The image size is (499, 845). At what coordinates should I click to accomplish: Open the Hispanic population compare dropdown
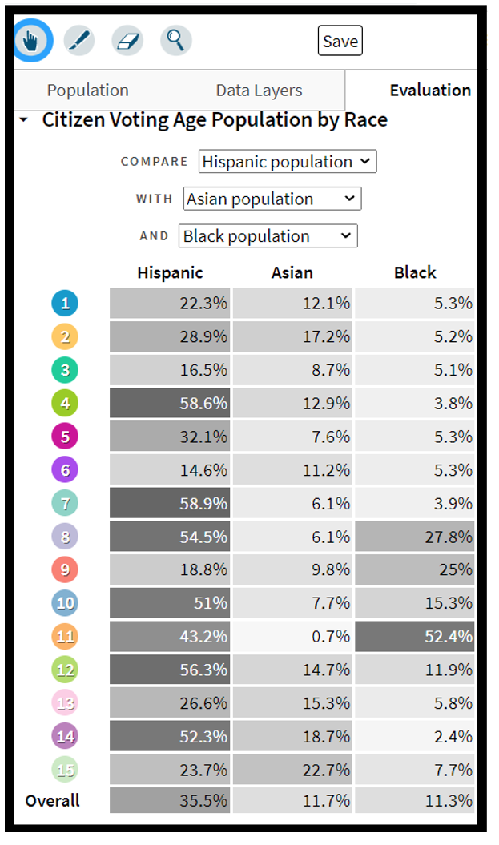point(287,162)
